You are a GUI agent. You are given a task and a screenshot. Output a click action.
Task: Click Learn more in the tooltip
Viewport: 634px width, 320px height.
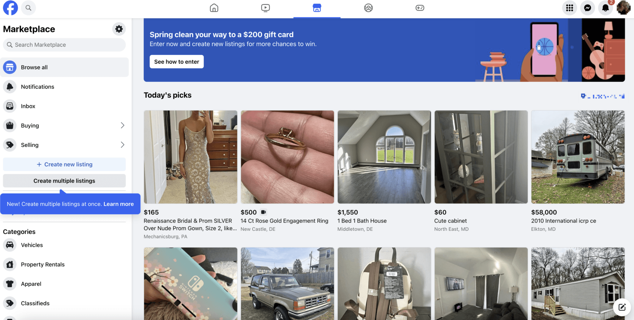[x=119, y=204]
